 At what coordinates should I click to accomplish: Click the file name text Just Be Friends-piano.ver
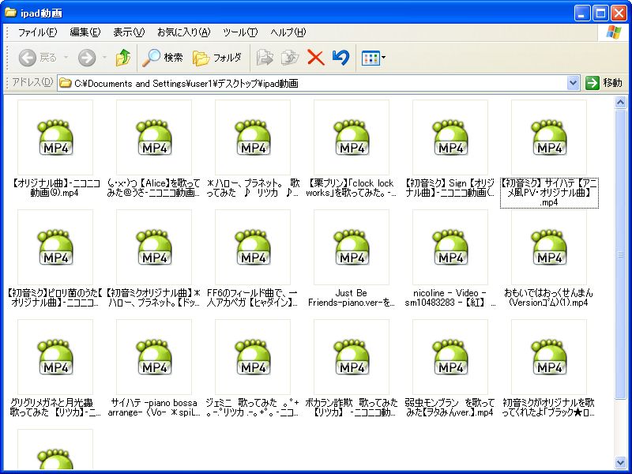(x=352, y=298)
